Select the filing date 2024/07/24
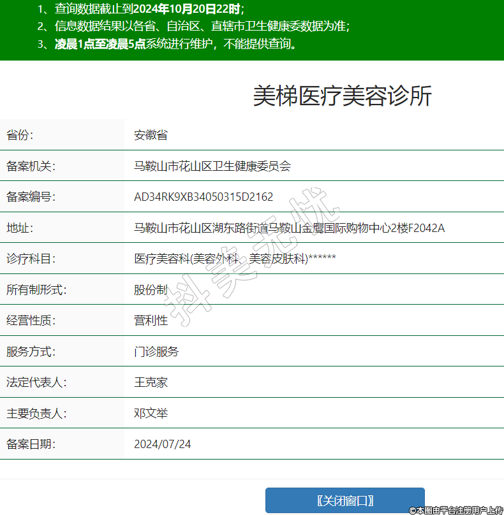Viewport: 504px width, 515px height. point(162,444)
